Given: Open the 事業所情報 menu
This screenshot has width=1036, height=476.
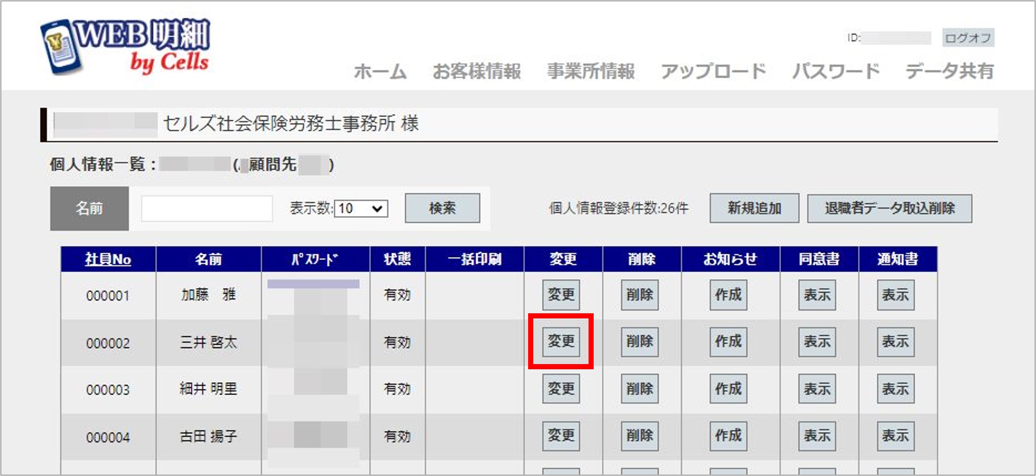Looking at the screenshot, I should click(591, 71).
